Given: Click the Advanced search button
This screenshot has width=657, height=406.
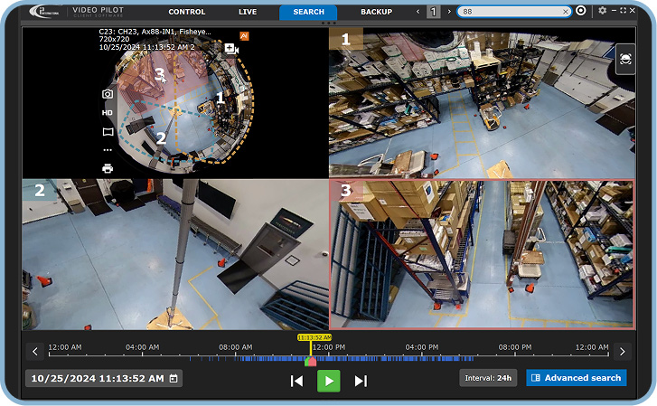Looking at the screenshot, I should point(576,378).
